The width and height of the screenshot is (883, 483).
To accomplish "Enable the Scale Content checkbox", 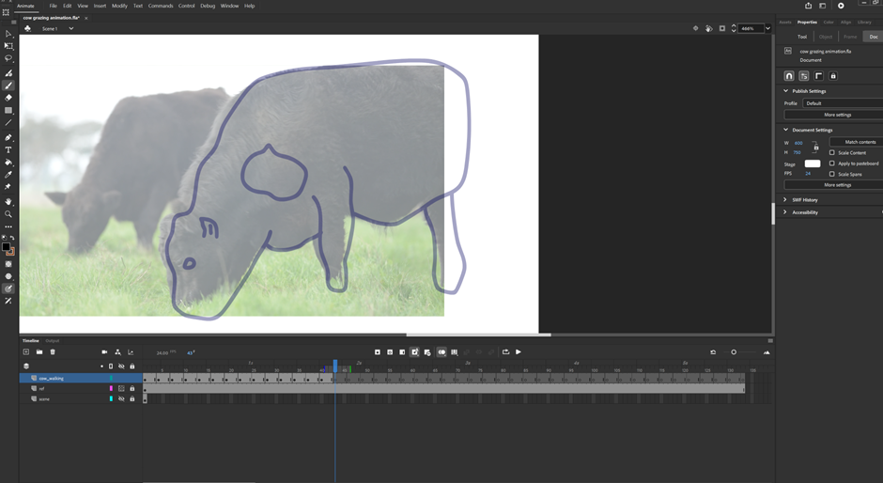I will (x=831, y=152).
